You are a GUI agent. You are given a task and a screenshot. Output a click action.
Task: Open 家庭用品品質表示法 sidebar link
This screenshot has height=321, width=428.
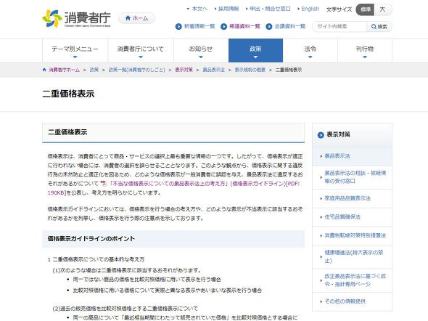click(347, 198)
